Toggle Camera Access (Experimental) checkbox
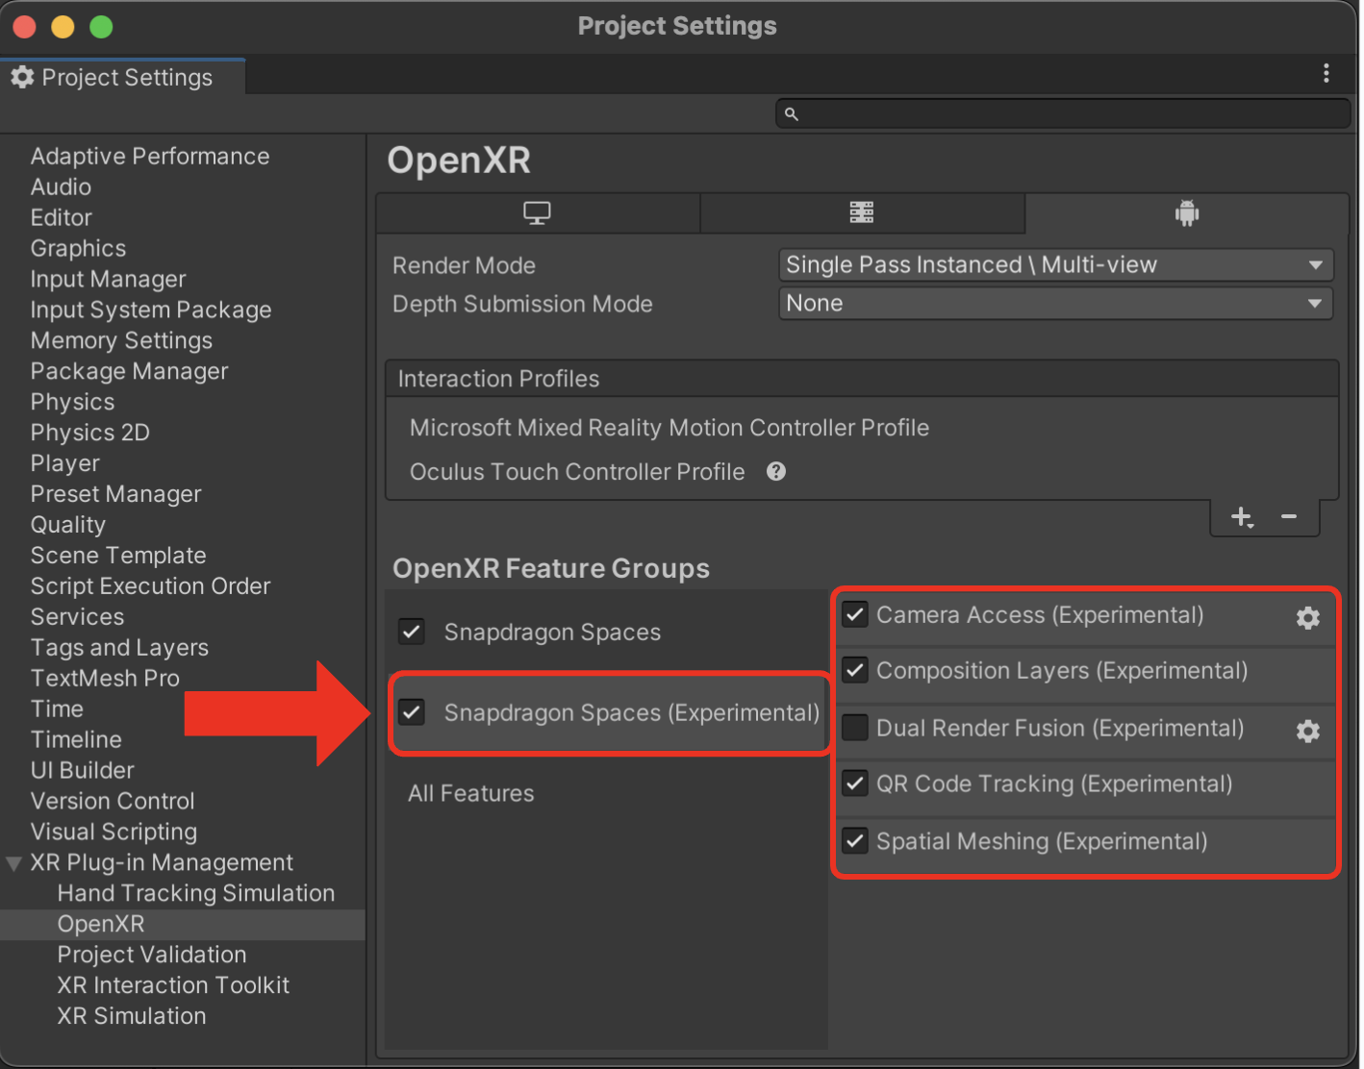 point(855,614)
